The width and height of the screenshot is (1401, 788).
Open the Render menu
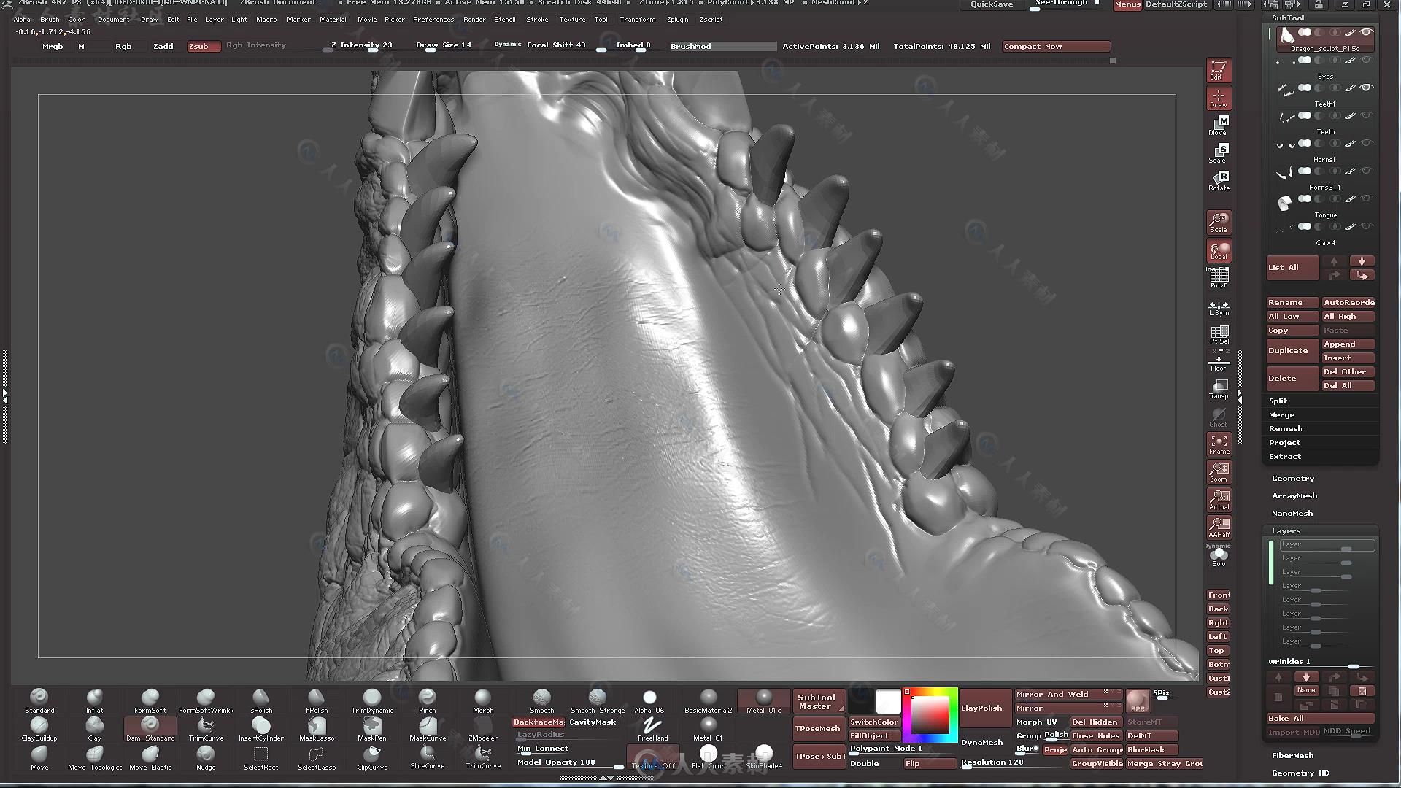coord(474,19)
